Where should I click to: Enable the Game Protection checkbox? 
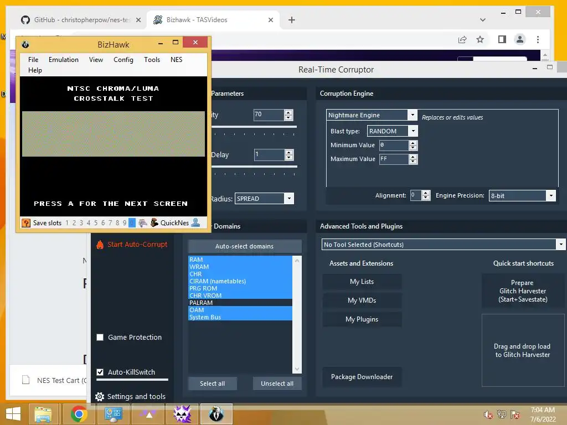pyautogui.click(x=100, y=337)
